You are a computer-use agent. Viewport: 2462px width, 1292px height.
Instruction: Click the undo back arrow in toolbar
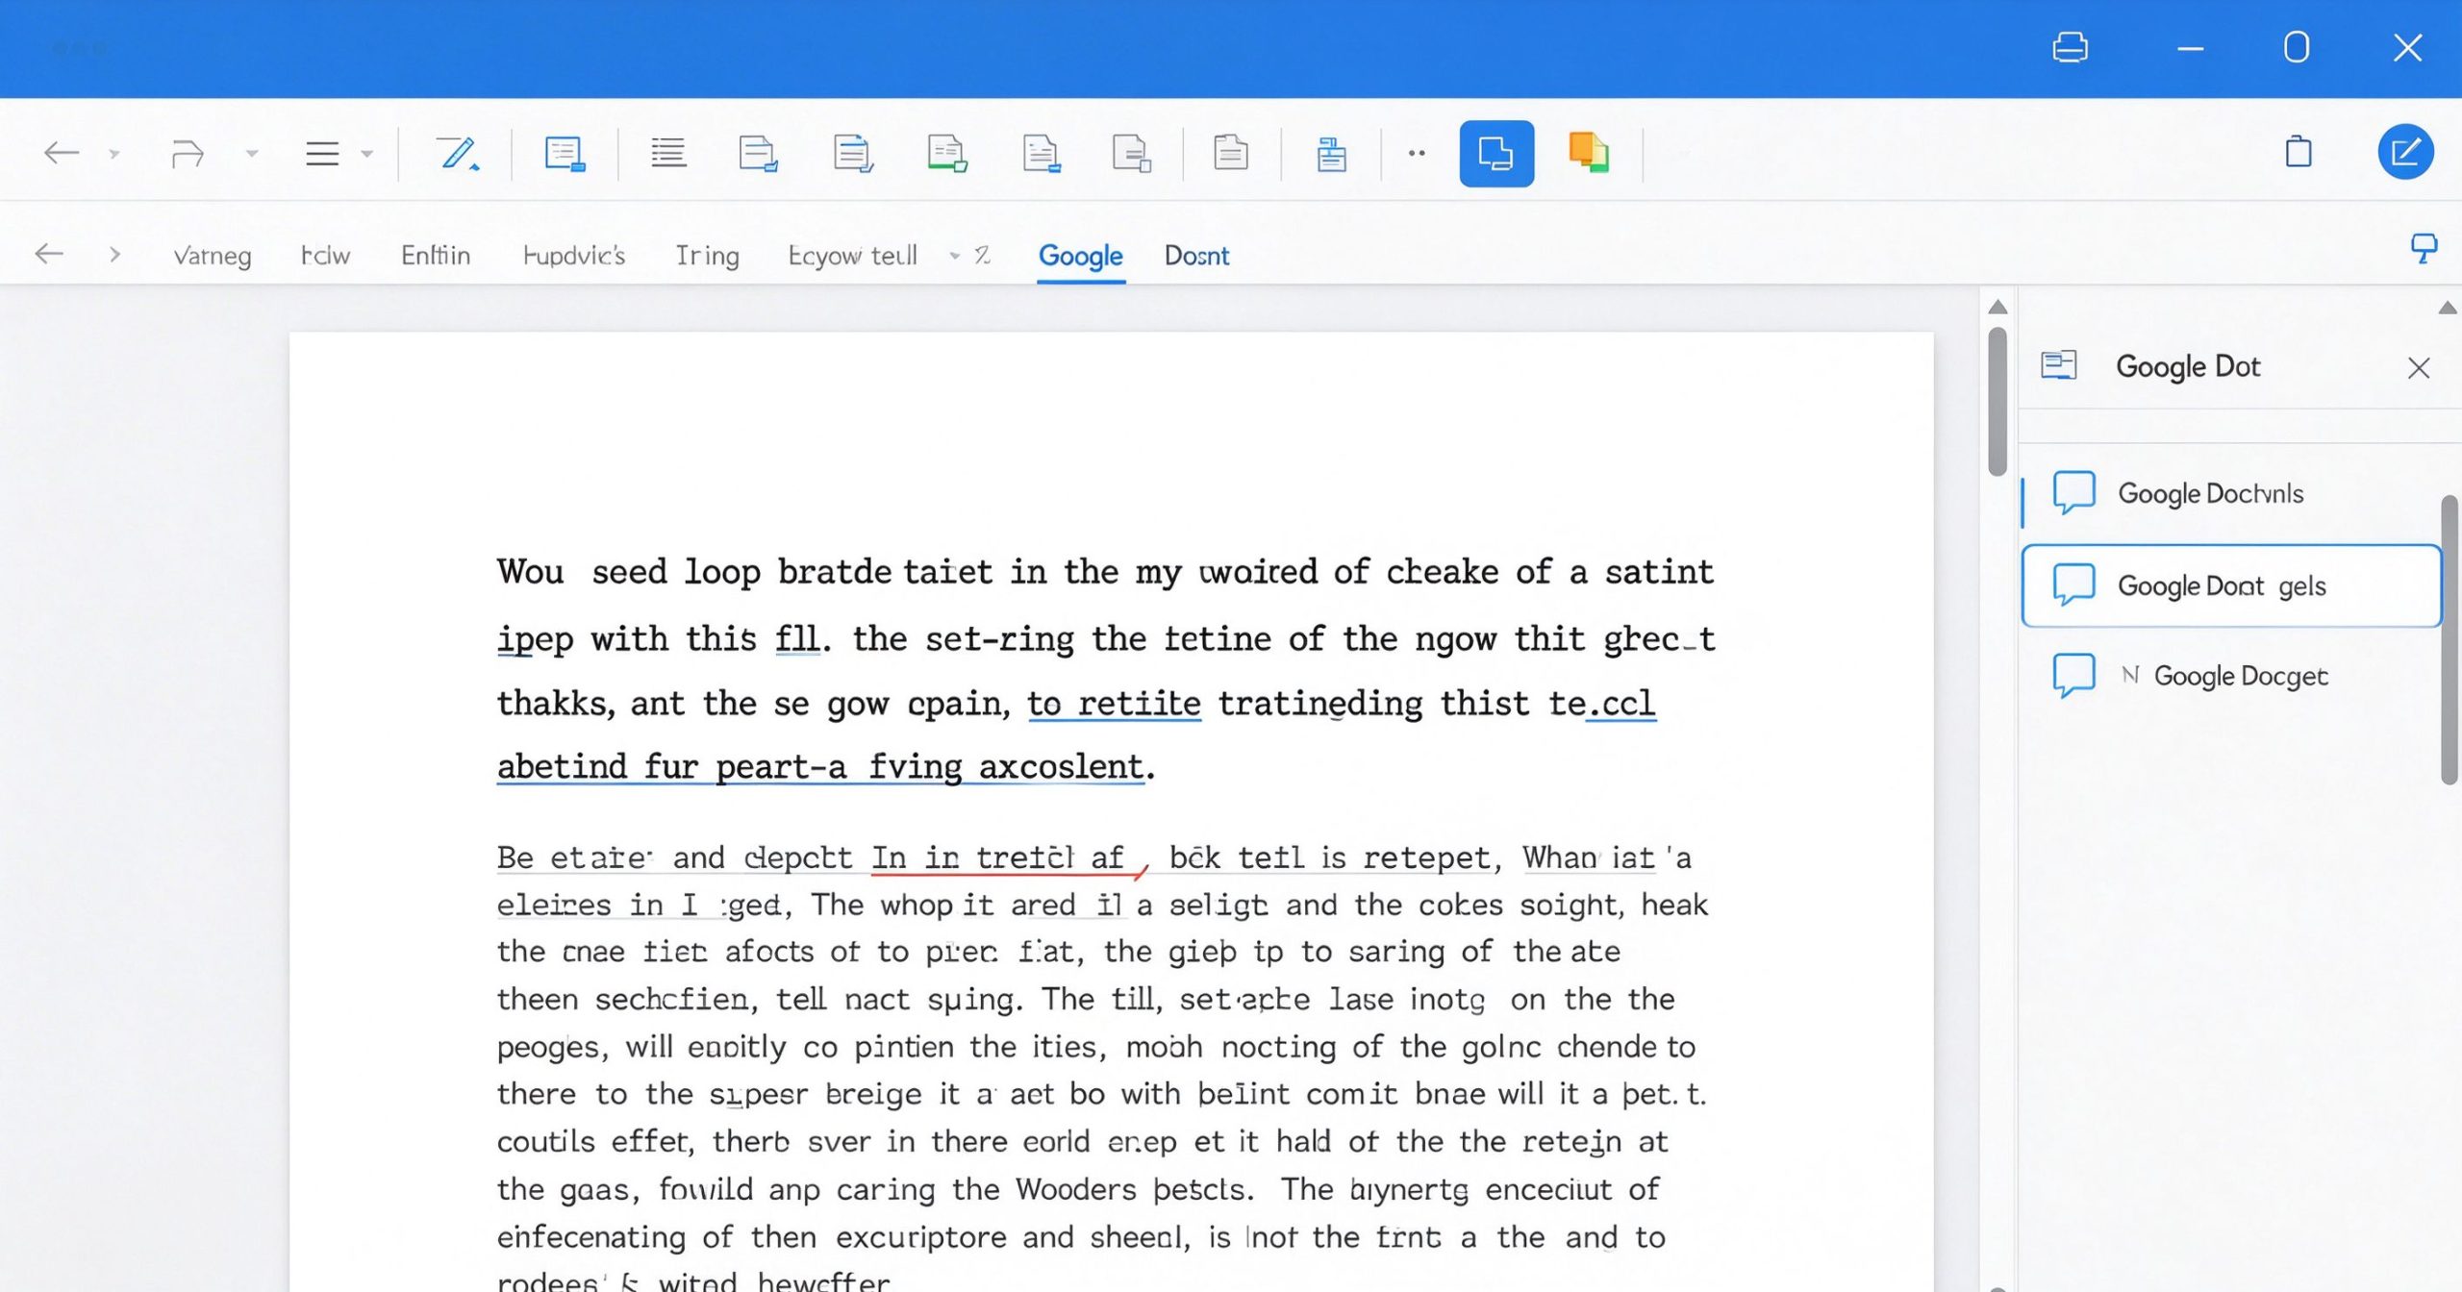click(62, 153)
